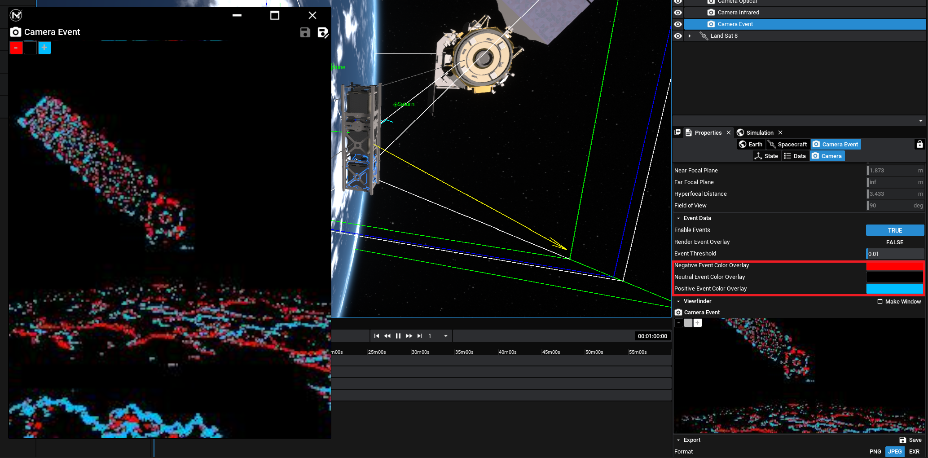Screen dimensions: 928x458
Task: Open the playback speed dropdown
Action: coord(445,336)
